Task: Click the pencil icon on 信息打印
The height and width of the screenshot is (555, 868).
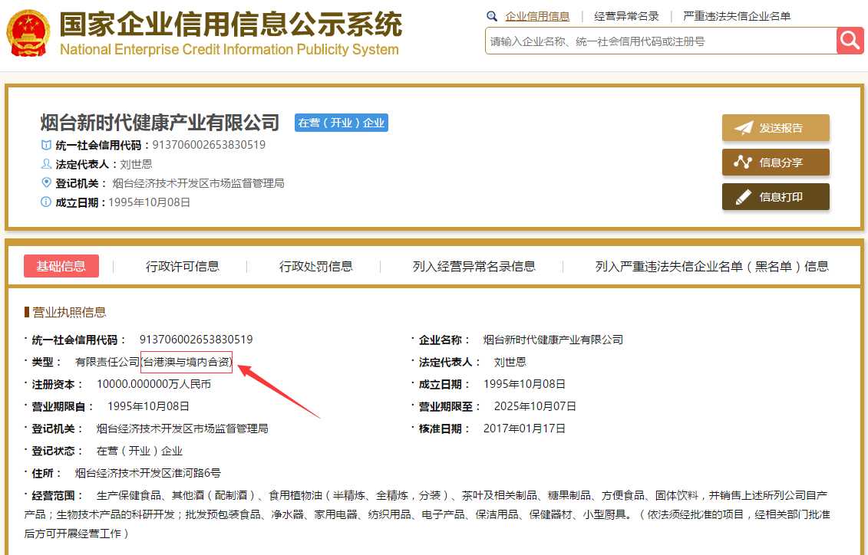Action: pos(743,197)
